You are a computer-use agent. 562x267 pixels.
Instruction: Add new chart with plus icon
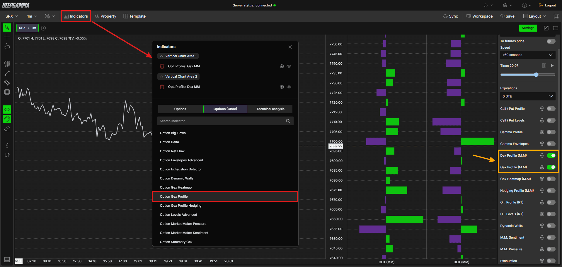(x=43, y=28)
